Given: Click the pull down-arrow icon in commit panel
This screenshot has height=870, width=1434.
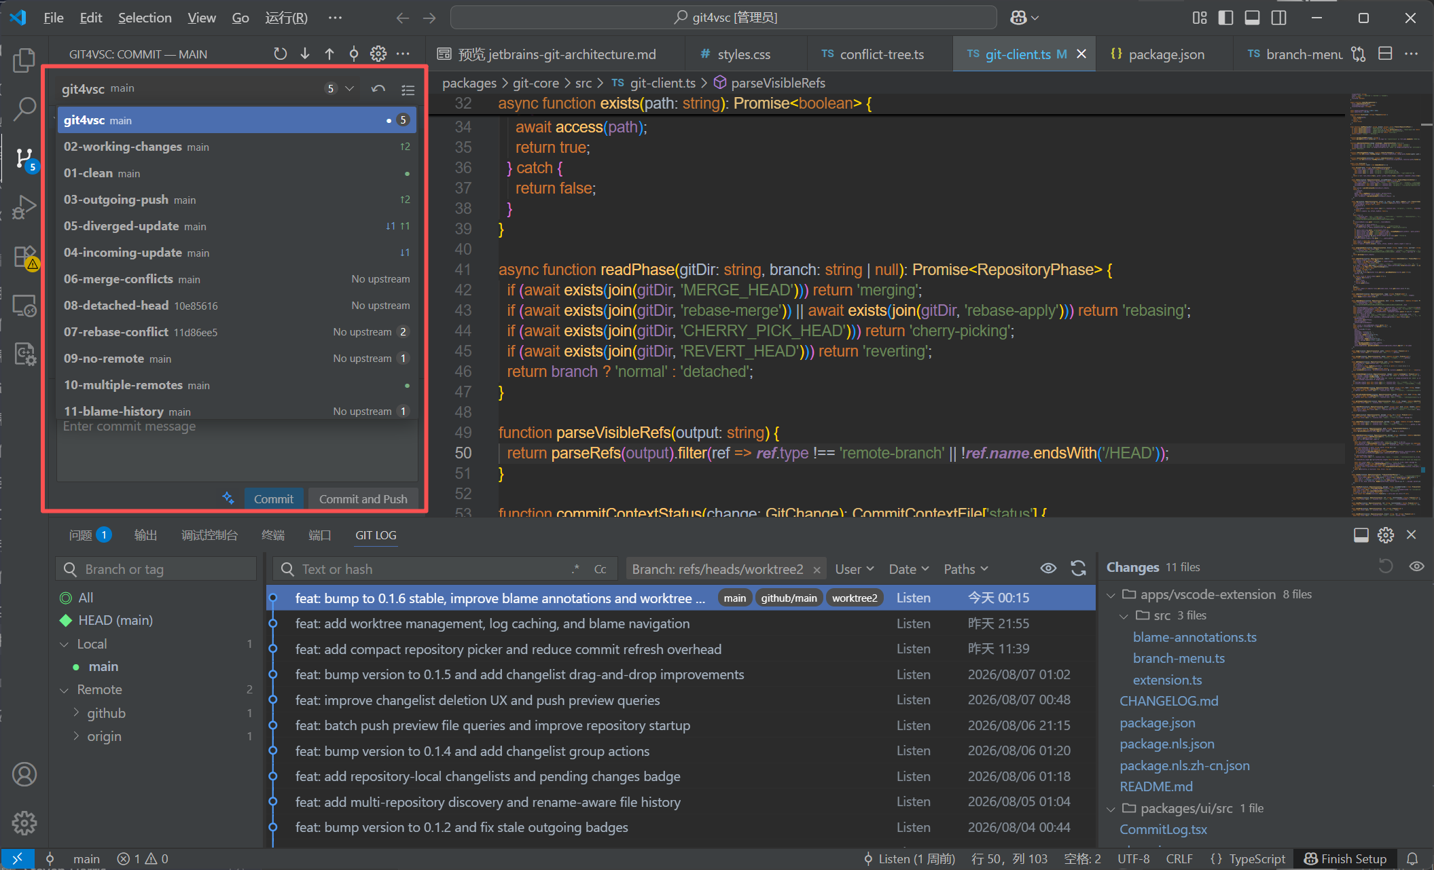Looking at the screenshot, I should click(x=305, y=54).
